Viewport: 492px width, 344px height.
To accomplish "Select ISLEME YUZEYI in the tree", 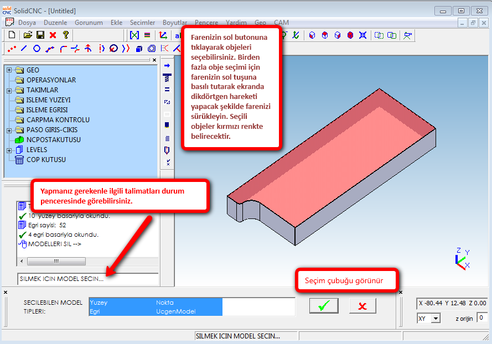I will 48,100.
